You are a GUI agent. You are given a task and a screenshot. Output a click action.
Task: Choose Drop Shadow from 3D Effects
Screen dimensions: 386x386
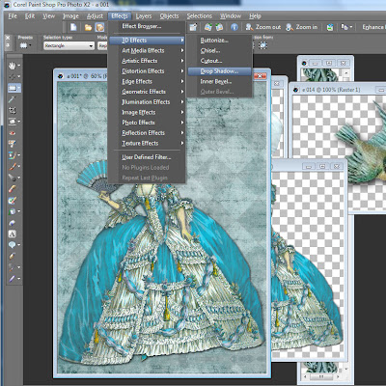click(219, 71)
